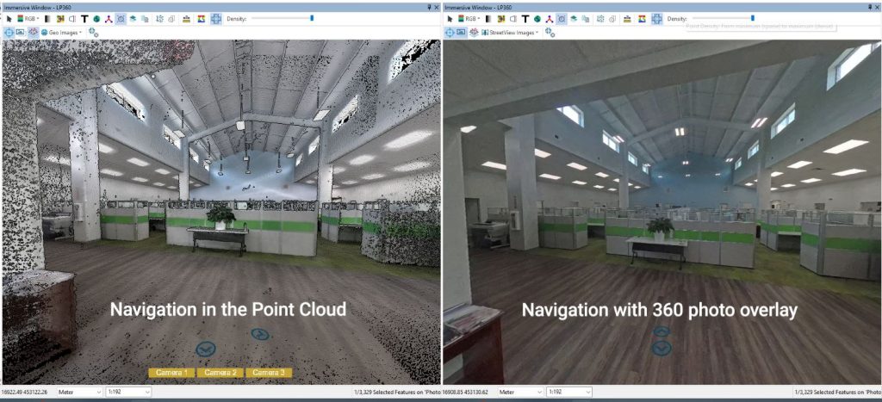The height and width of the screenshot is (402, 882).
Task: Click the crosshair target icon in right second toolbar
Action: (x=450, y=33)
